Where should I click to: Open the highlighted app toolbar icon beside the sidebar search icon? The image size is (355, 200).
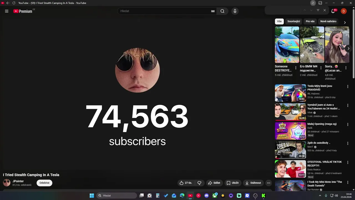pyautogui.click(x=313, y=3)
